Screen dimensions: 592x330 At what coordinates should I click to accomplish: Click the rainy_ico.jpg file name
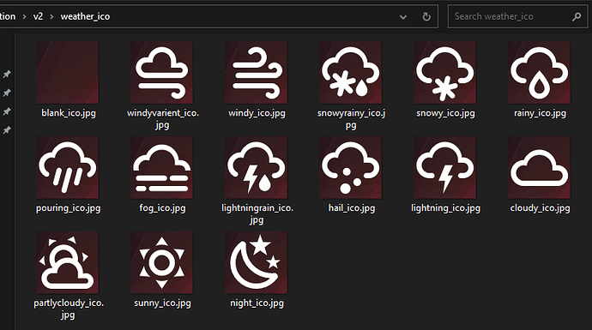click(540, 113)
